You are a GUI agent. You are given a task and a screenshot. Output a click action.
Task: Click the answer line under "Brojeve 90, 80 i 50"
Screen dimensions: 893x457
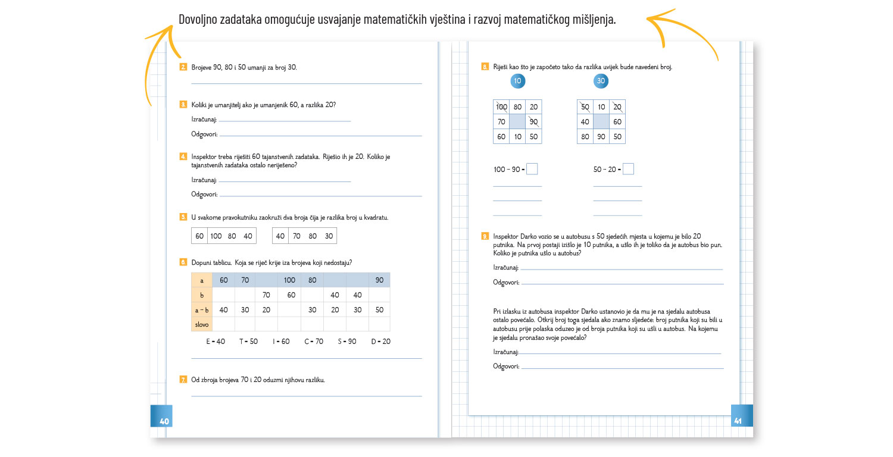click(x=307, y=82)
